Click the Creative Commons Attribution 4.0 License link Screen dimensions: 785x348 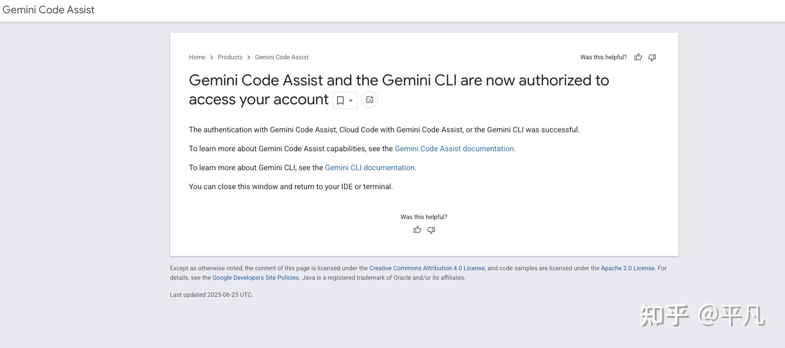click(427, 268)
